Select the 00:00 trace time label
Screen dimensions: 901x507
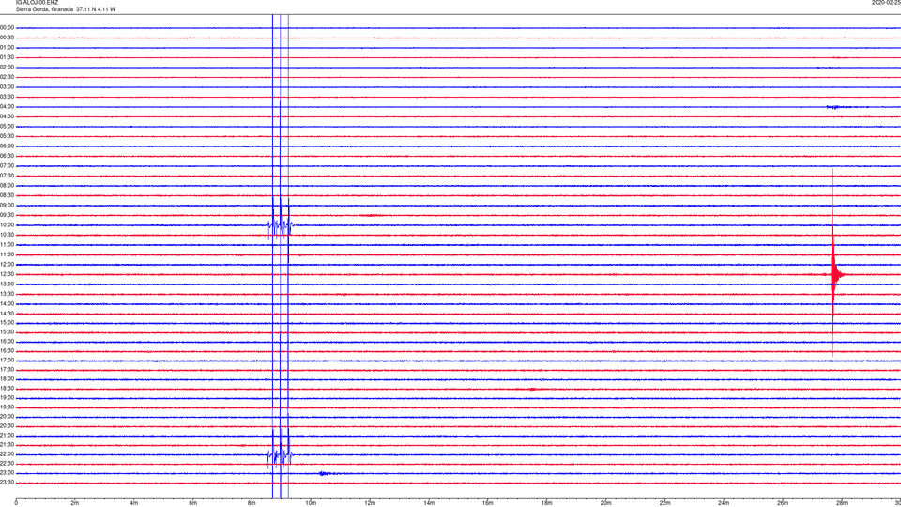[7, 27]
